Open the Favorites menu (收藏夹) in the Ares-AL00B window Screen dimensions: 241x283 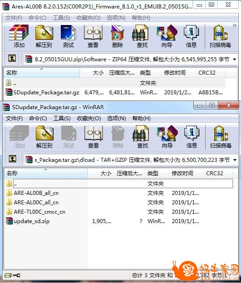(x=88, y=18)
